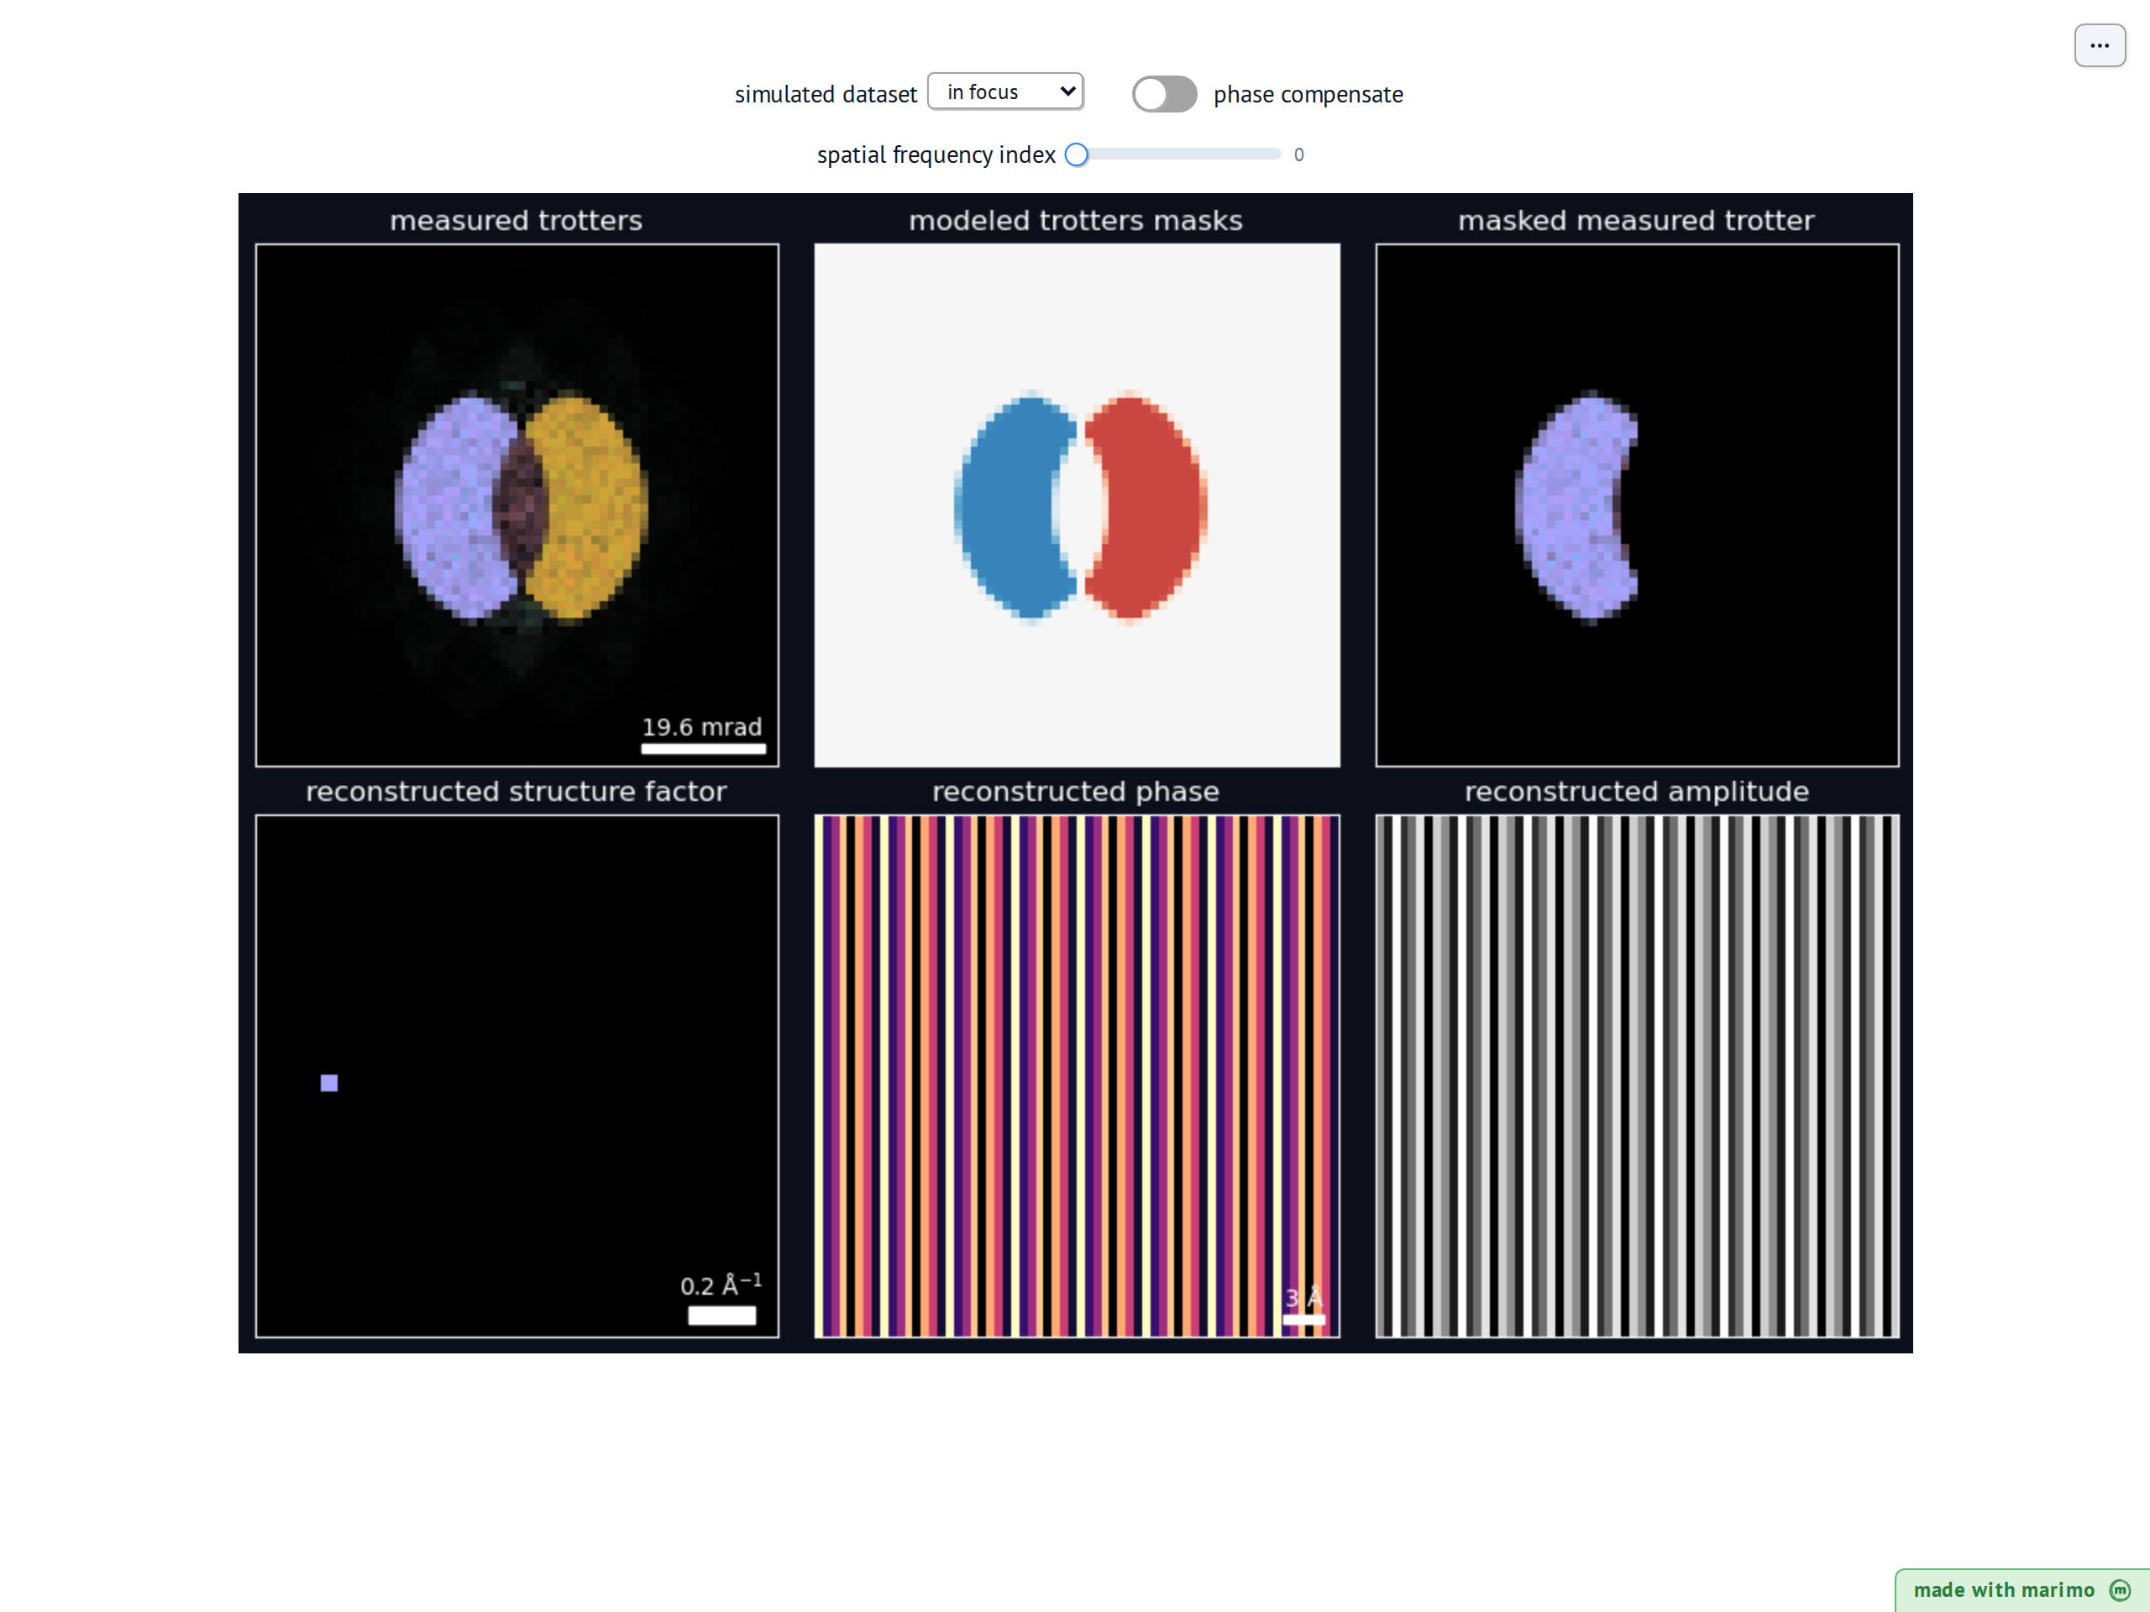Click the 'reconstructed phase' title
This screenshot has height=1612, width=2150.
point(1076,791)
